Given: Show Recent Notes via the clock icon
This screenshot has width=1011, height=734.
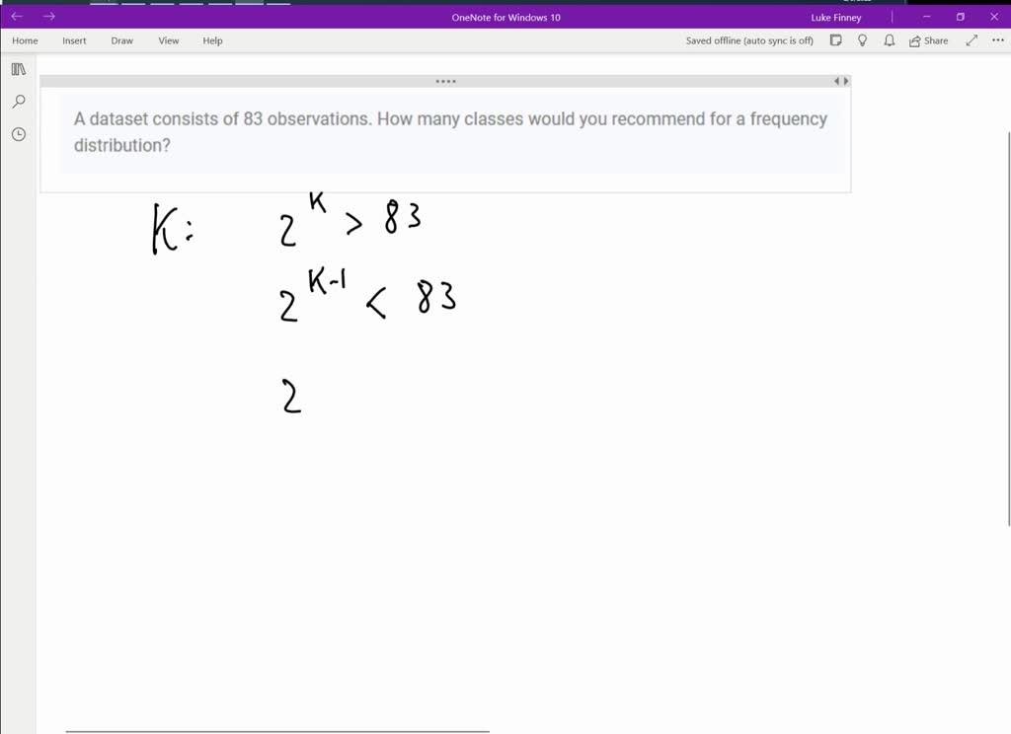Looking at the screenshot, I should click(x=18, y=133).
